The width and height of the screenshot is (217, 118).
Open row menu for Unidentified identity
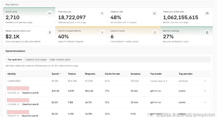tap(205, 81)
